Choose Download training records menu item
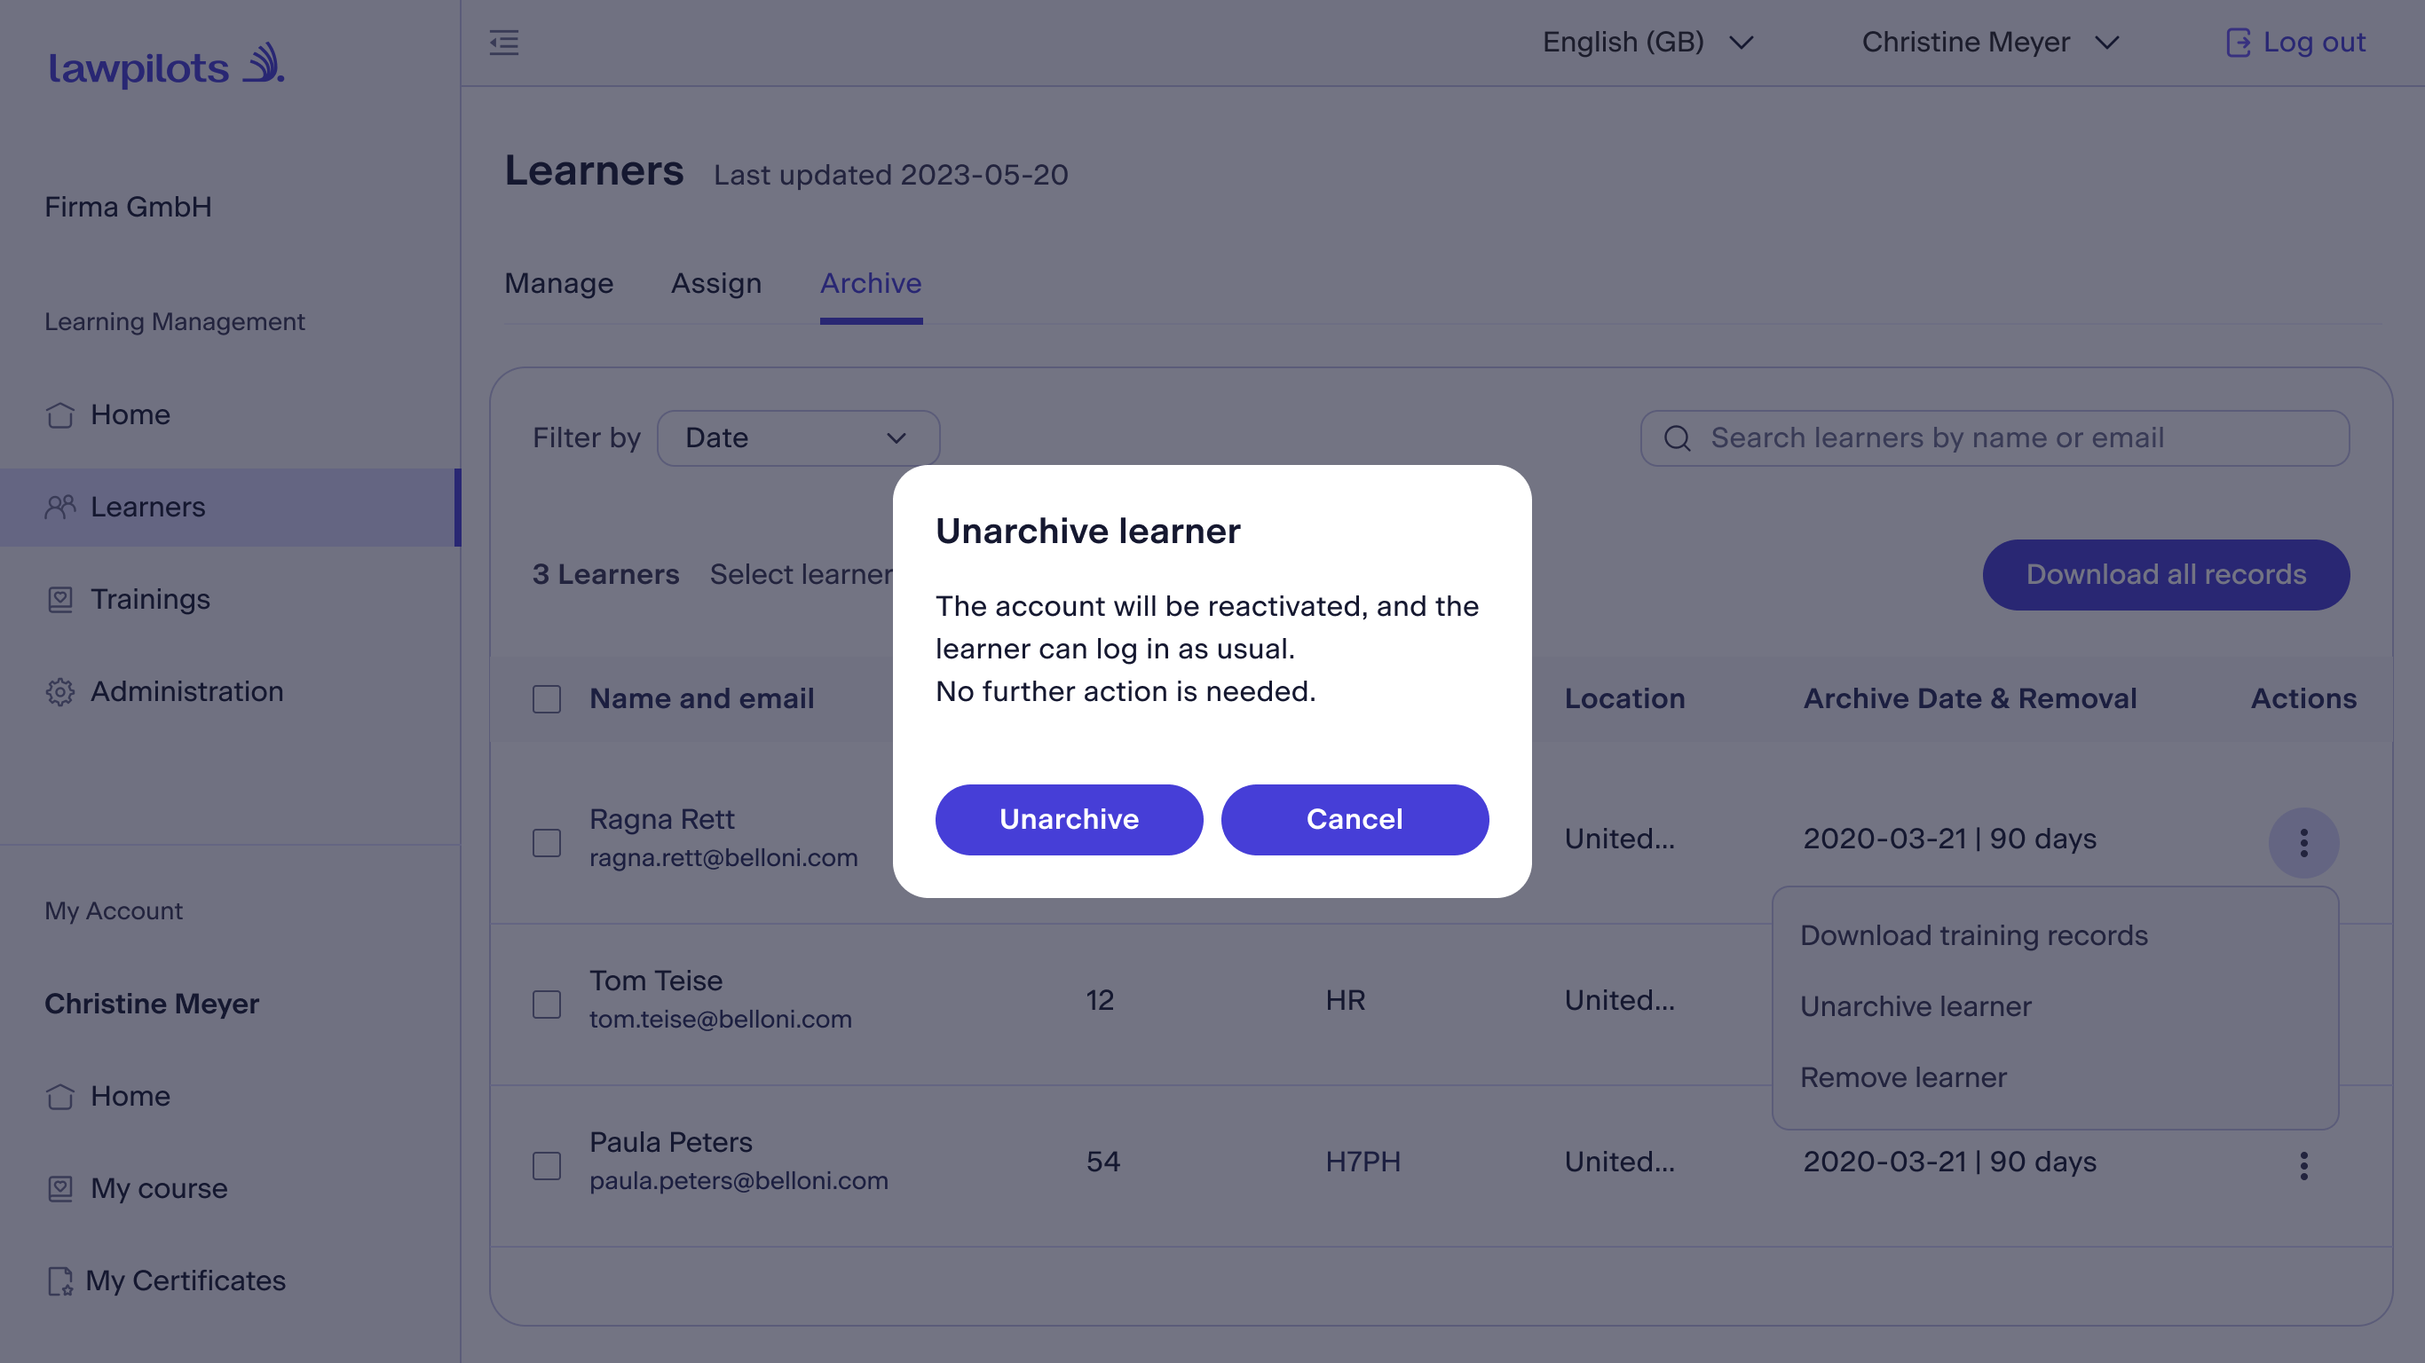2425x1363 pixels. point(1973,935)
